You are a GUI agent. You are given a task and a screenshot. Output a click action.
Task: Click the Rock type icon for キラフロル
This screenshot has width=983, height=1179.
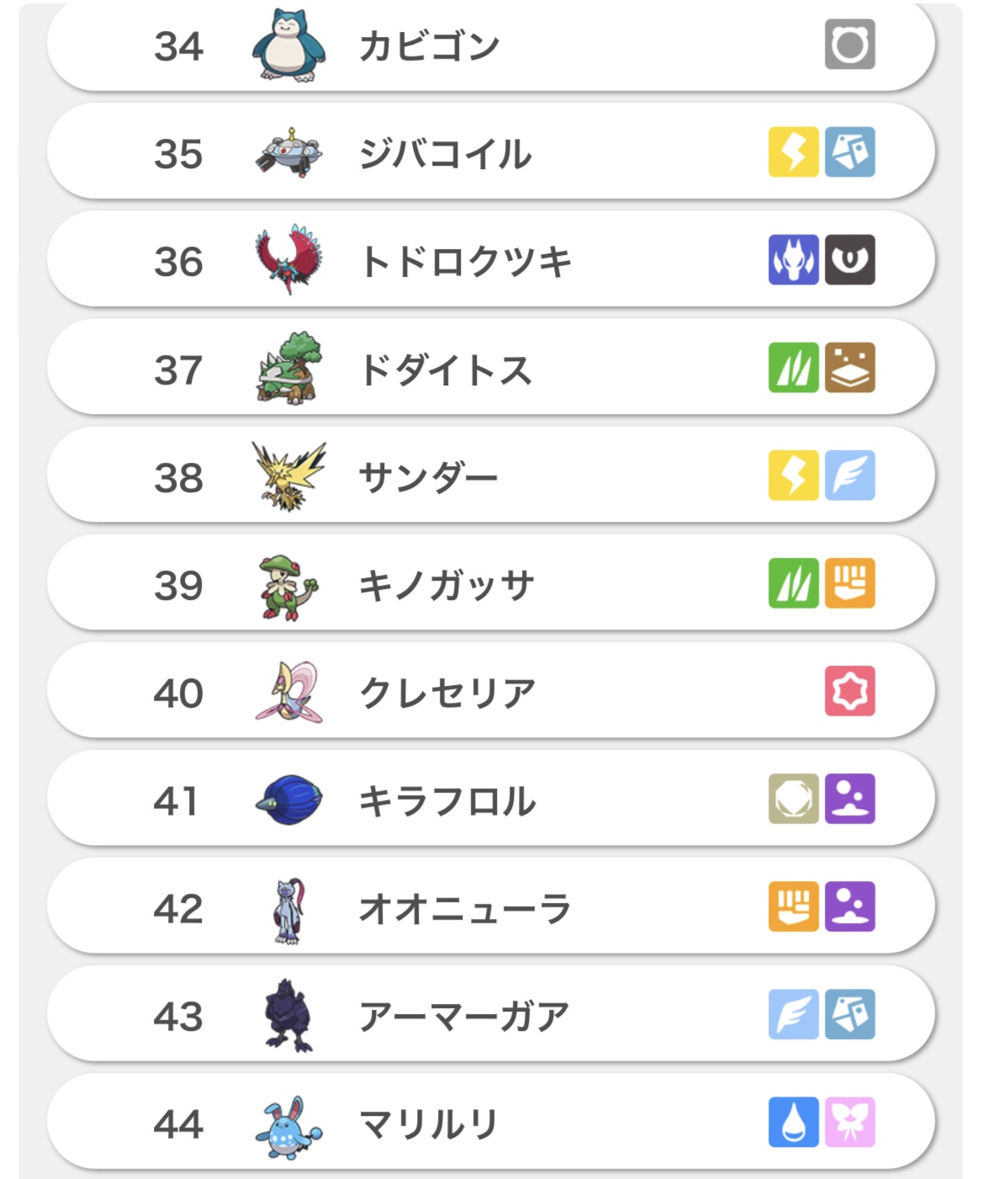click(x=793, y=799)
